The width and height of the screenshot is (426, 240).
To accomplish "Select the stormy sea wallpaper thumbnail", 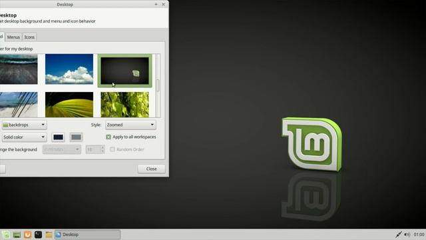I will tap(19, 69).
